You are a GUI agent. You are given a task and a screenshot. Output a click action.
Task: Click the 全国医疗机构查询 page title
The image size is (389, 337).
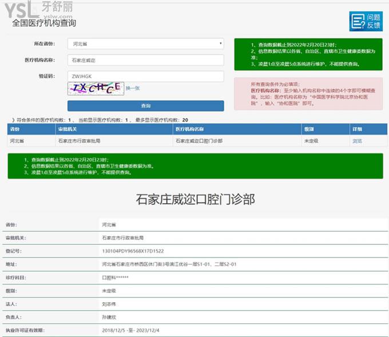click(x=44, y=23)
